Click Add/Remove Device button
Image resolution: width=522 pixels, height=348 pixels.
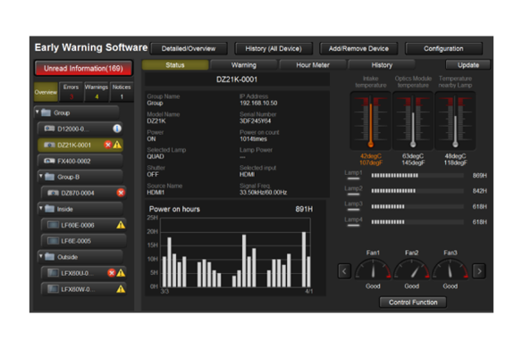pos(358,48)
